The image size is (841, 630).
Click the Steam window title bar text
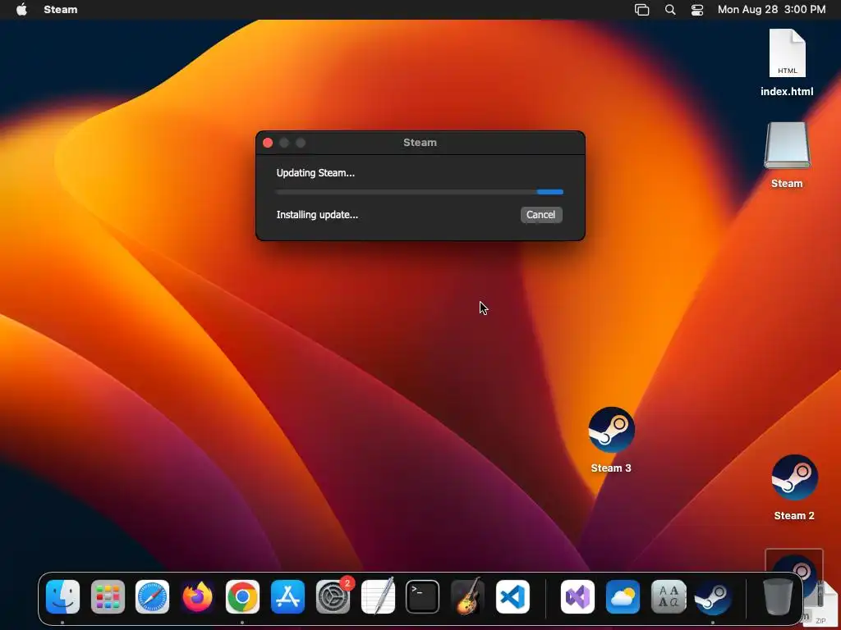pyautogui.click(x=420, y=143)
